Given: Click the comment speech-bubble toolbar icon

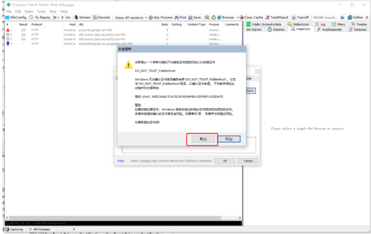Looking at the screenshot, I should (31, 17).
